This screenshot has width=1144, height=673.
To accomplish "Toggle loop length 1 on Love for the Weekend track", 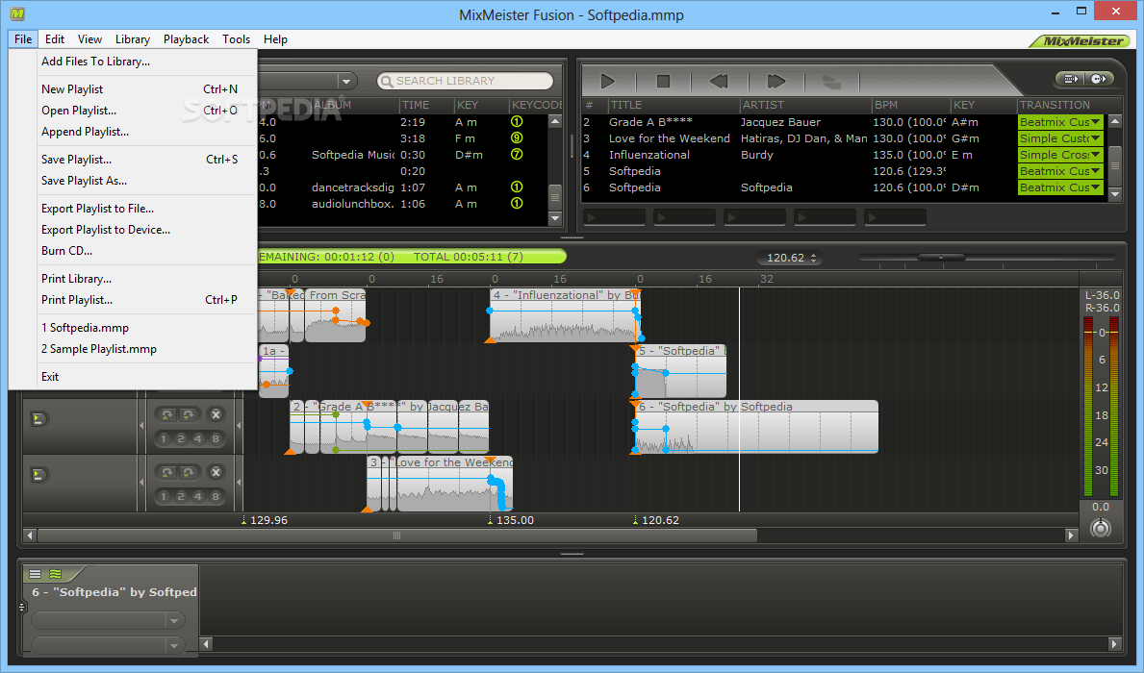I will (x=164, y=496).
